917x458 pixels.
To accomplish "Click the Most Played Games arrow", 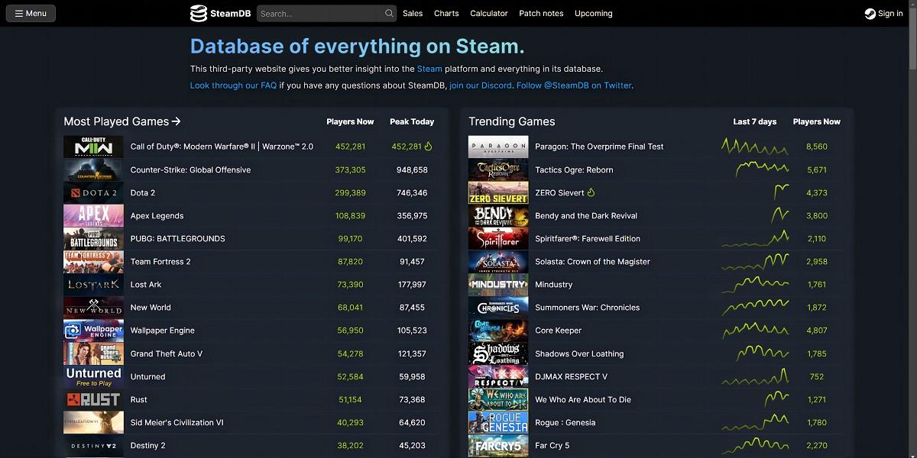I will point(177,121).
